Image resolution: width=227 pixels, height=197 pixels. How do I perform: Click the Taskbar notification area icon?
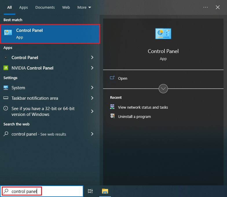click(6, 98)
